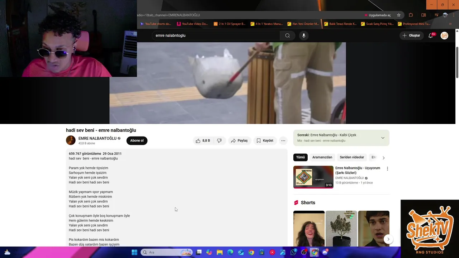The image size is (459, 258).
Task: Open the Uçuyorum (Şarkı Sözleri) video thumbnail
Action: coord(313,177)
